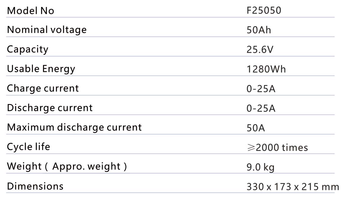Image resolution: width=347 pixels, height=199 pixels.
Task: Click the Charge current label
Action: point(43,88)
